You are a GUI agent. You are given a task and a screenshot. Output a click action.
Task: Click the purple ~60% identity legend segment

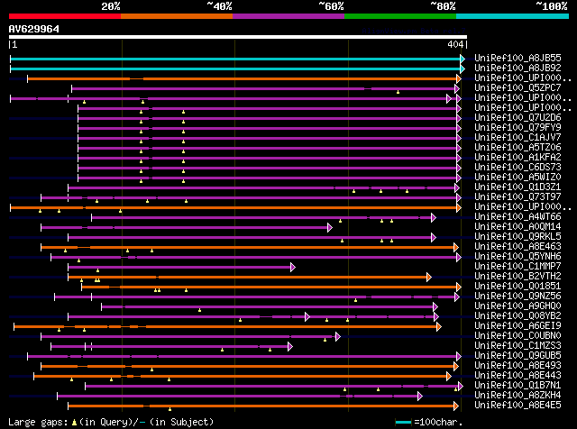(288, 16)
